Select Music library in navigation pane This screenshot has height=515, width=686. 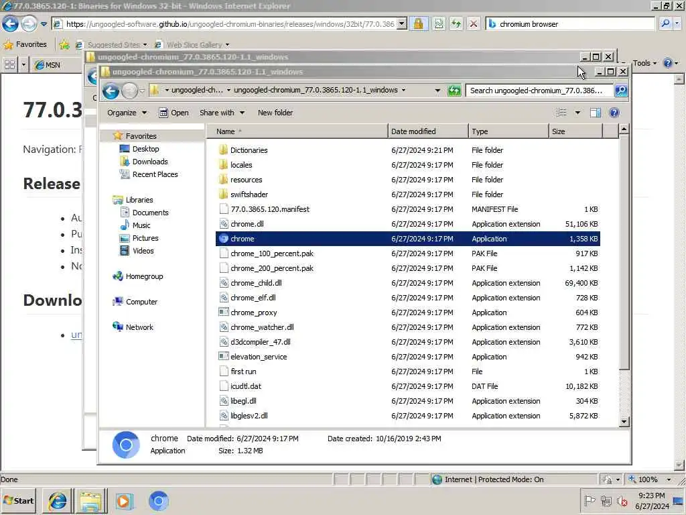pyautogui.click(x=141, y=225)
